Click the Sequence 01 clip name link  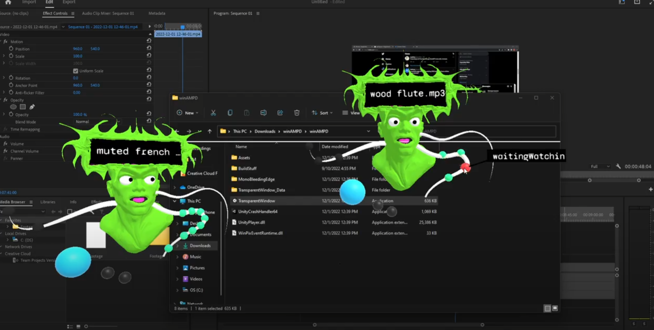(x=103, y=27)
